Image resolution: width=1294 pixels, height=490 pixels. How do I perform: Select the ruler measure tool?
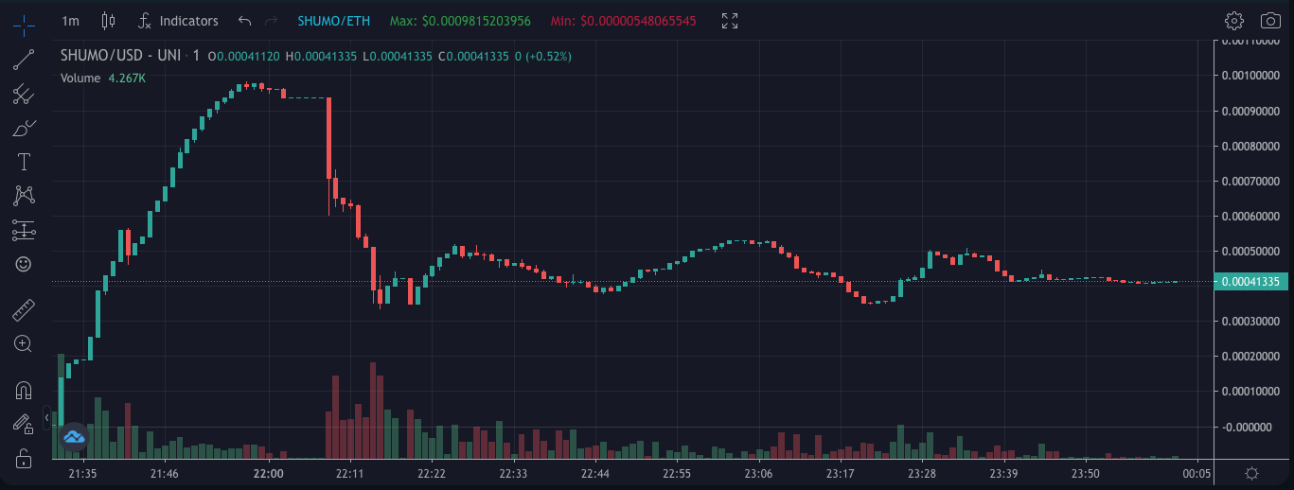pos(25,309)
